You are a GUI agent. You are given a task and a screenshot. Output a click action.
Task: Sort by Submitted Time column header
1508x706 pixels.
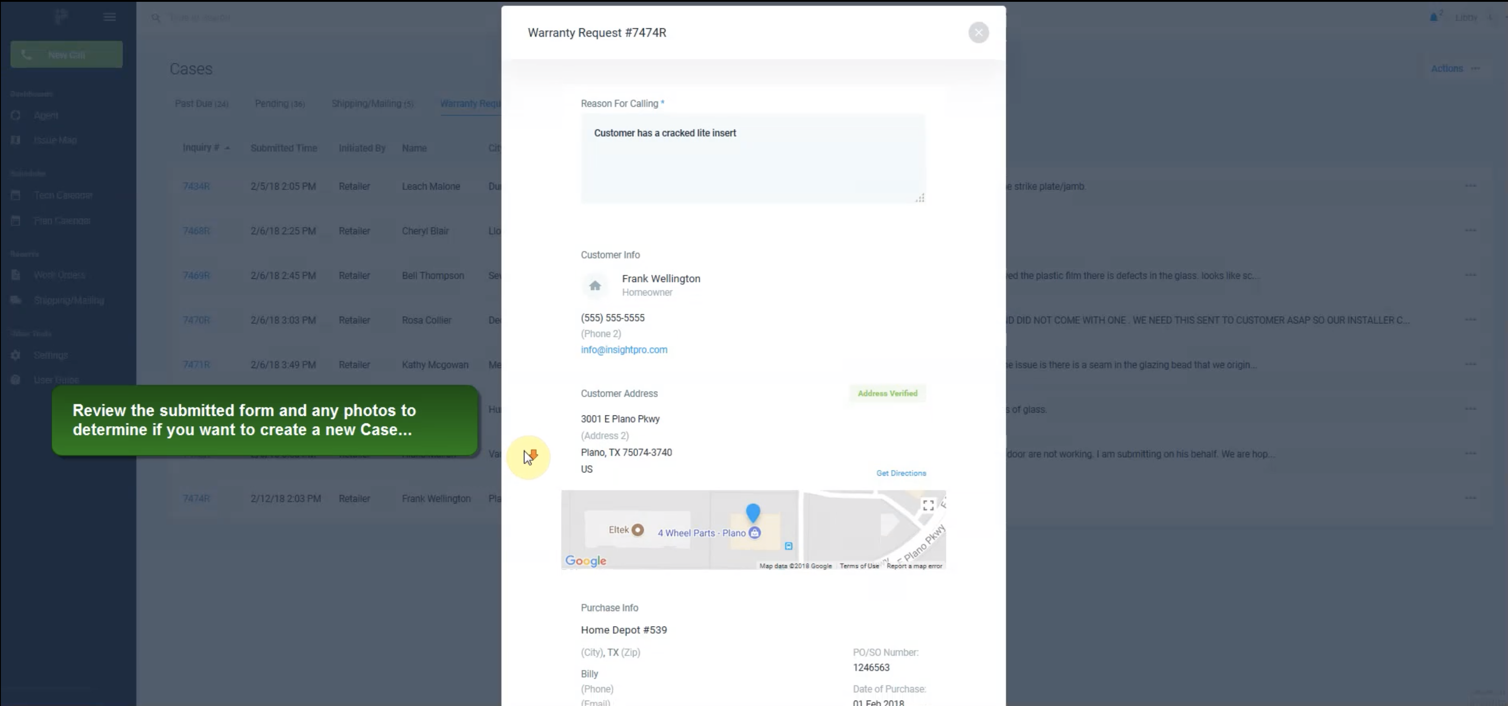tap(284, 148)
